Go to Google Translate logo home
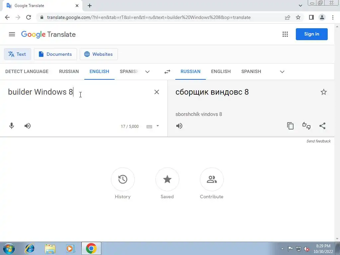This screenshot has height=255, width=340. (48, 34)
